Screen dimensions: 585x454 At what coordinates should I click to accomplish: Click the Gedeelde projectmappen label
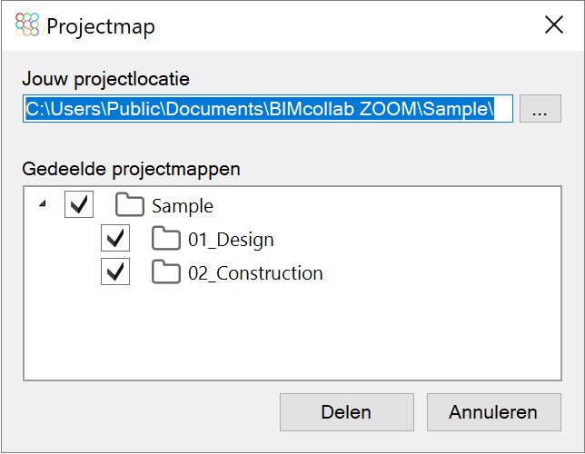132,170
